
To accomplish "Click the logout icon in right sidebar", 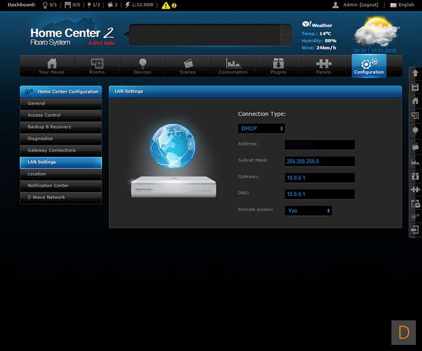I will [x=415, y=230].
